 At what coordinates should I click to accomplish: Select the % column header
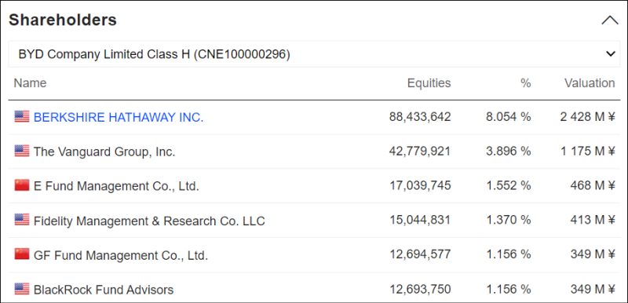525,83
